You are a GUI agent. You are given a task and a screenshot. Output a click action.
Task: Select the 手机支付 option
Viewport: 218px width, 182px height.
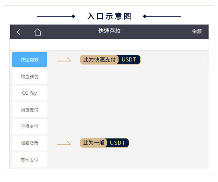click(30, 127)
